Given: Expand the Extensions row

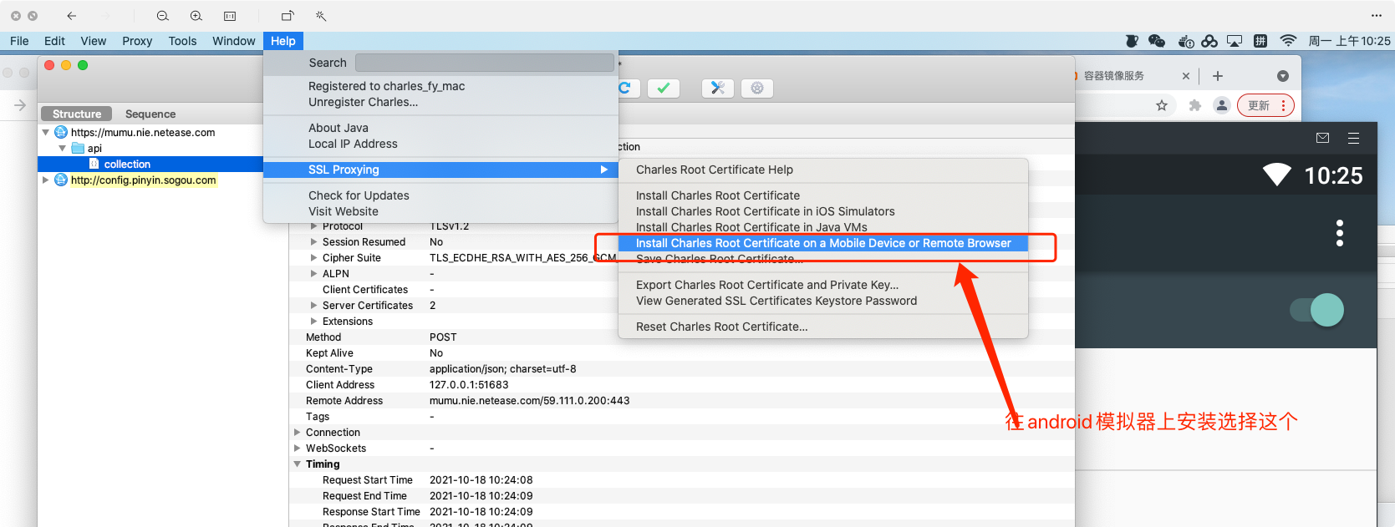Looking at the screenshot, I should coord(314,322).
